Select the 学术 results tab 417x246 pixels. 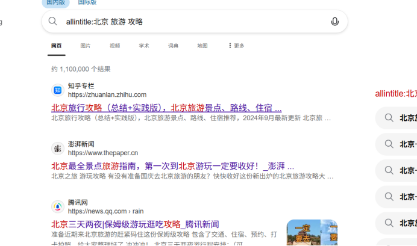pyautogui.click(x=144, y=46)
